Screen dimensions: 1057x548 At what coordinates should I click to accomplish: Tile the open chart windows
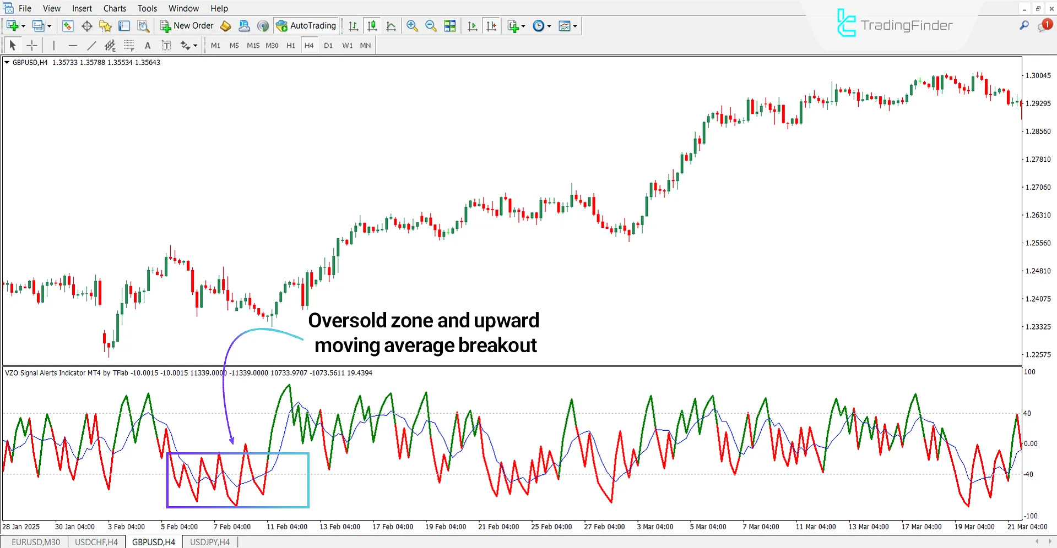point(449,25)
